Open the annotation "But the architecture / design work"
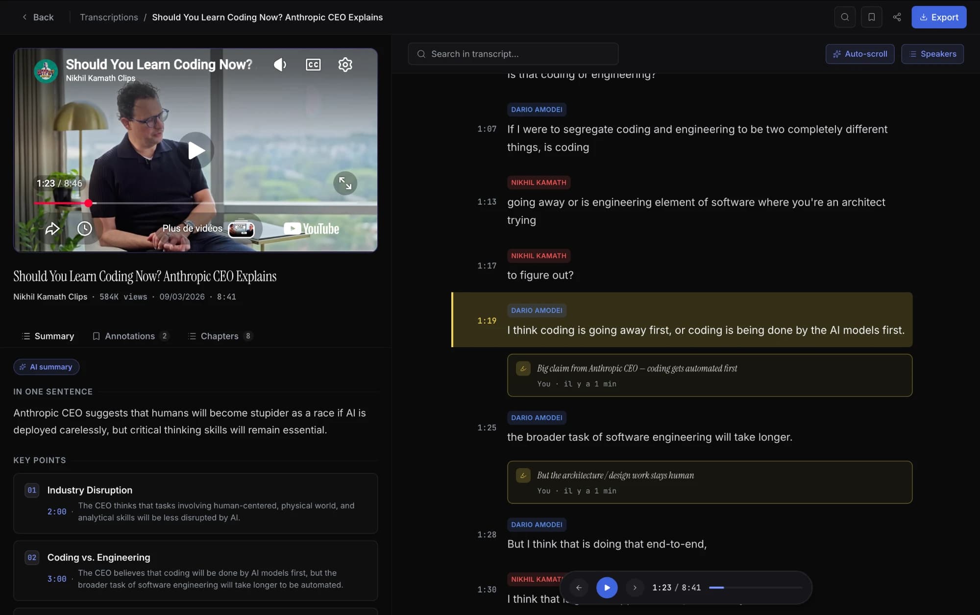The image size is (980, 615). click(710, 482)
